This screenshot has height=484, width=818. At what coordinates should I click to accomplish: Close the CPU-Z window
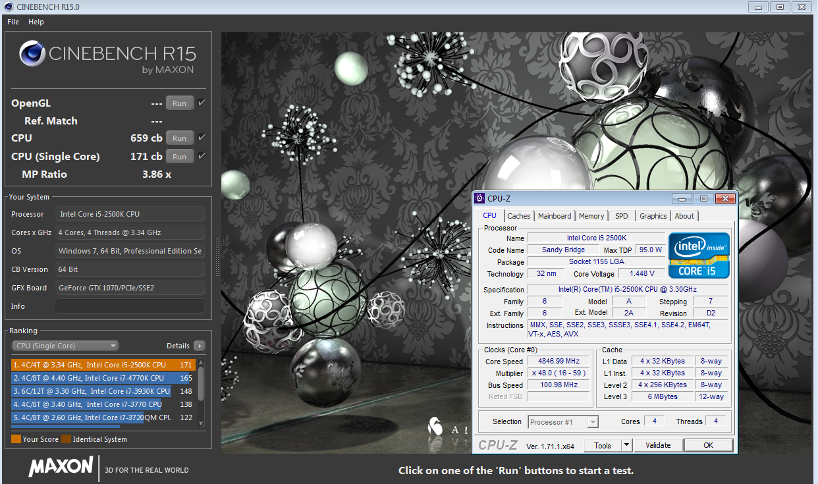[x=725, y=198]
